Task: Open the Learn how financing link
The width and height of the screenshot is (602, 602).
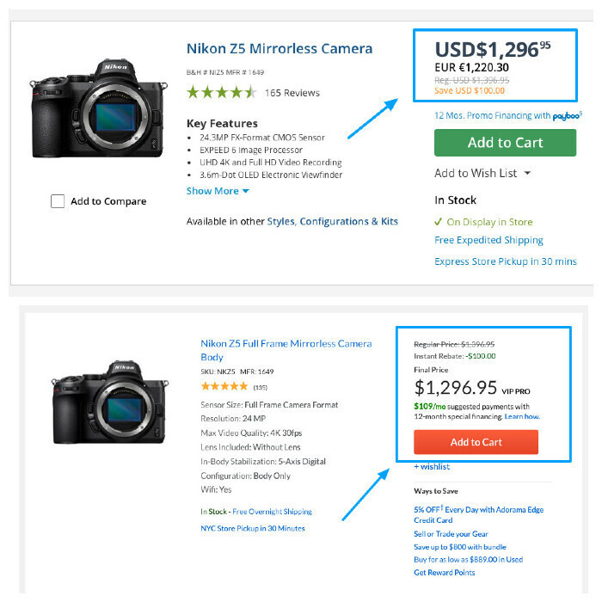Action: [521, 417]
